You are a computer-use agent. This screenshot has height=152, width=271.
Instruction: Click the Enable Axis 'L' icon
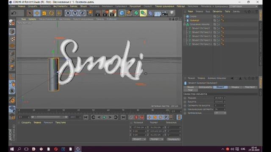(12, 76)
